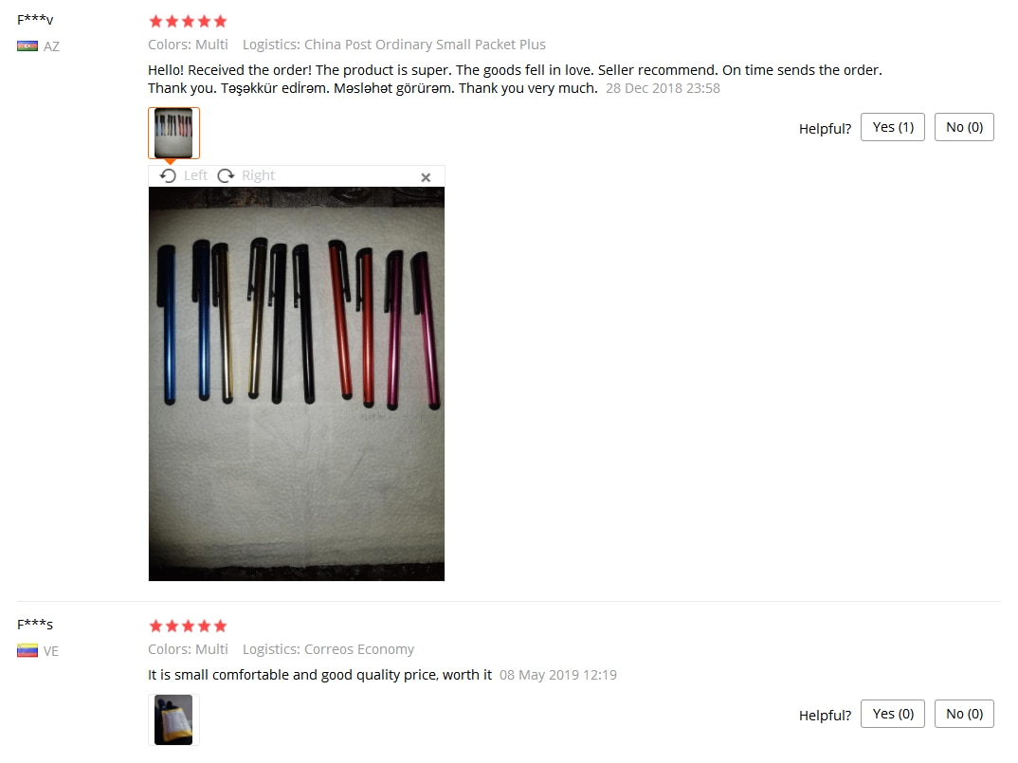
Task: Open the stylus pens thumbnail in first review
Action: [174, 133]
